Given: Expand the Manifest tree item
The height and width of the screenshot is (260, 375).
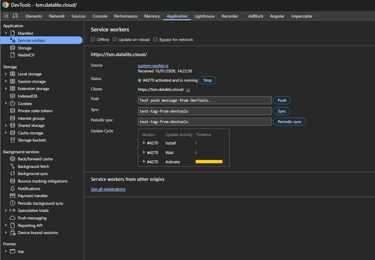Looking at the screenshot, I should (6, 33).
